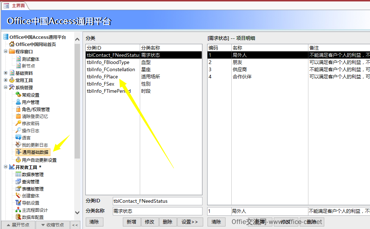Open 数据表管理 table icon
370x229 pixels.
[18, 174]
